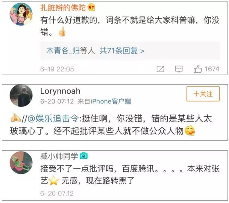This screenshot has height=203, width=229.
Task: Click the camera badge next to 臧小帅同学
Action: click(x=84, y=156)
